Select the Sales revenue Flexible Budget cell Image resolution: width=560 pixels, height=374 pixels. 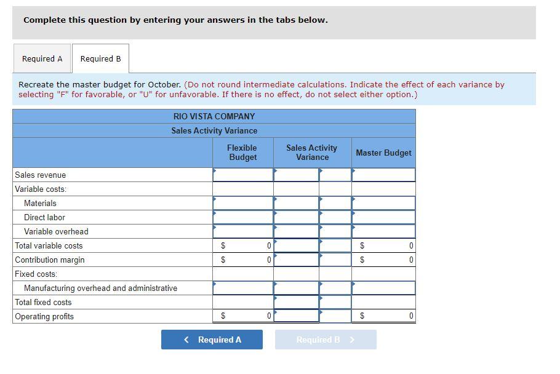pos(242,175)
